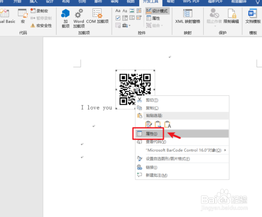The image size is (262, 217).
Task: Open Visual Basic editor
Action: tap(7, 16)
